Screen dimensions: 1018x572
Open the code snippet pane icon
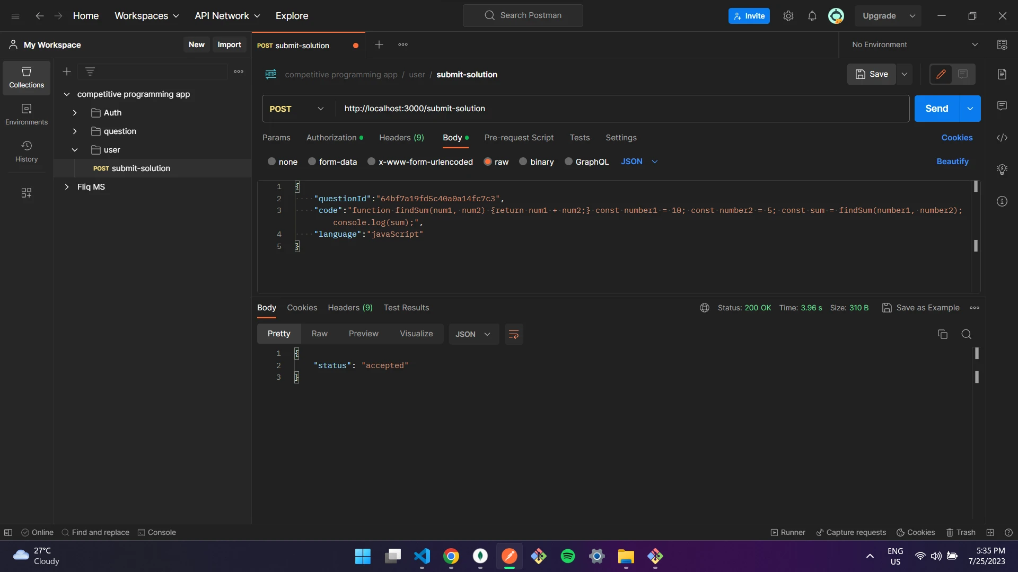pos(1002,138)
